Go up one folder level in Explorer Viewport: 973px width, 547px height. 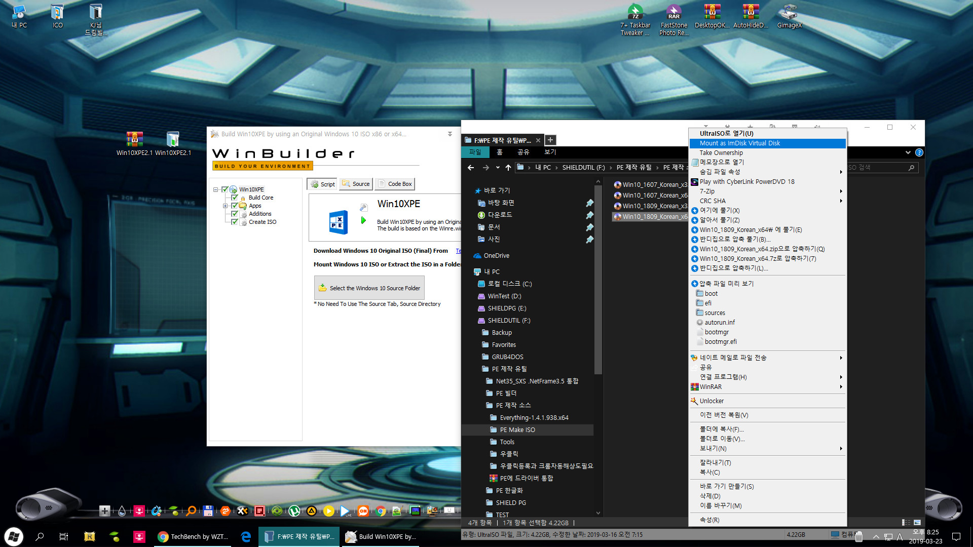coord(508,168)
